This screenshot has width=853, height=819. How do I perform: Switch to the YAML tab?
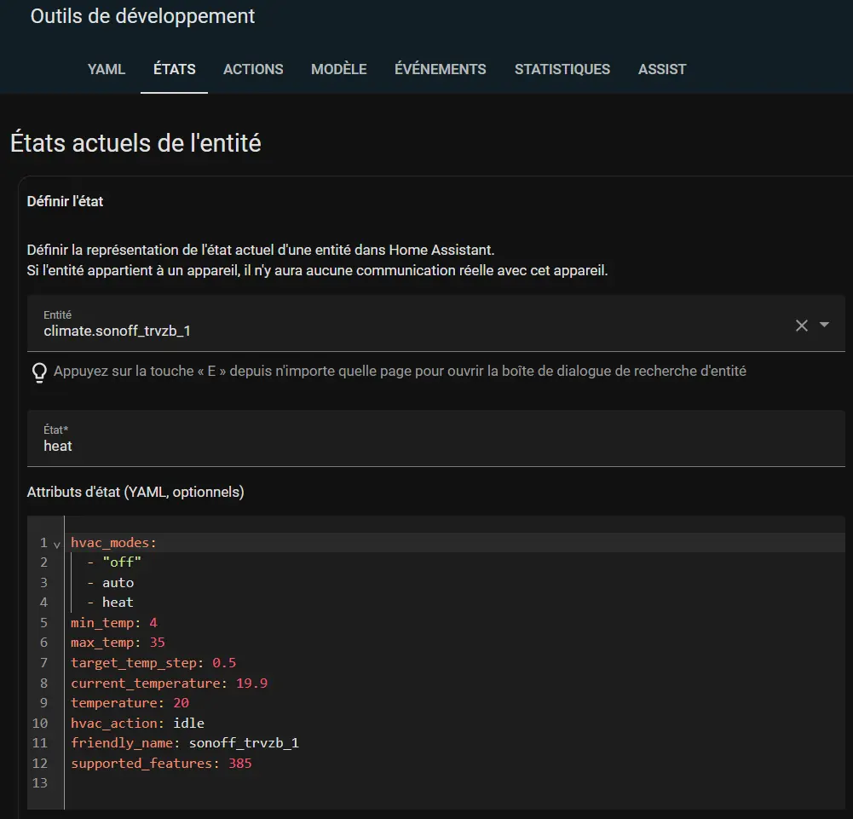[107, 70]
